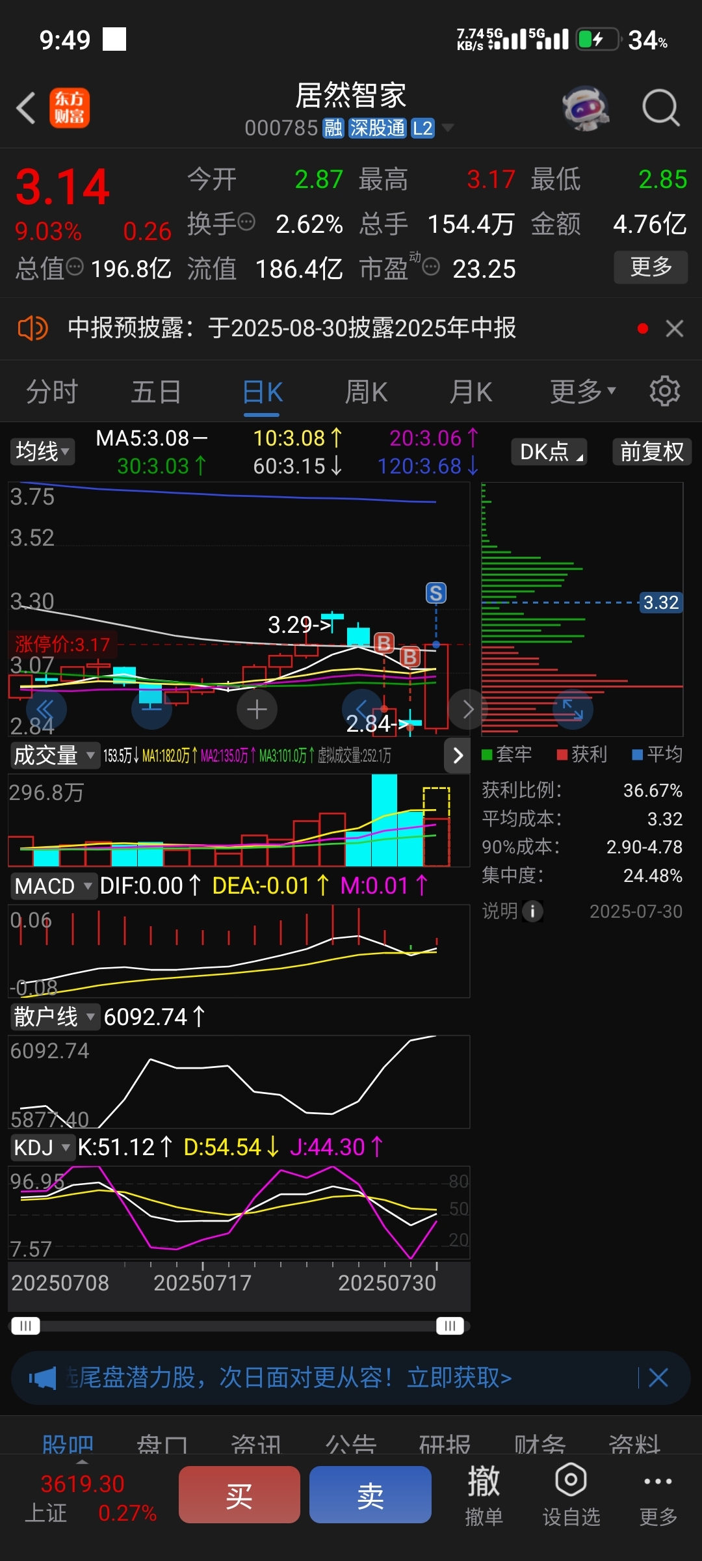Toggle 前复权 price adjustment mode
The image size is (702, 1561).
[x=652, y=451]
